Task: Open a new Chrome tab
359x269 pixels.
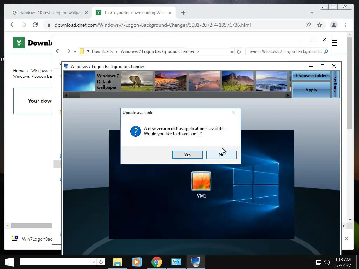Action: [183, 13]
